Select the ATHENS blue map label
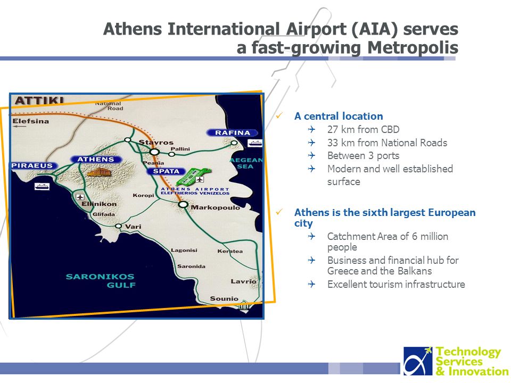This screenshot has height=383, width=511. pyautogui.click(x=96, y=160)
